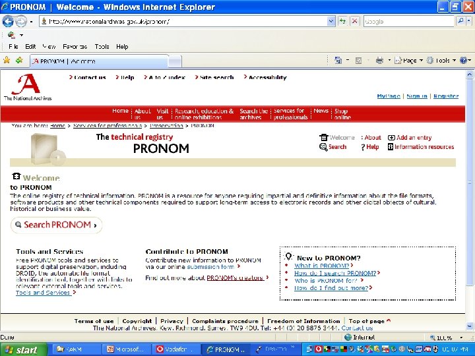475x356 pixels.
Task: Expand the address bar URL dropdown
Action: (x=331, y=21)
